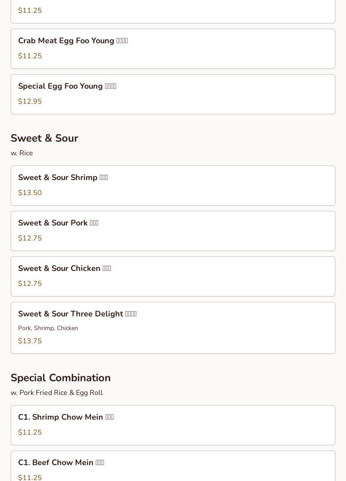The image size is (346, 481).
Task: Click "w. Pork Fried Rice & Egg Roll" subtitle
Action: (x=56, y=393)
